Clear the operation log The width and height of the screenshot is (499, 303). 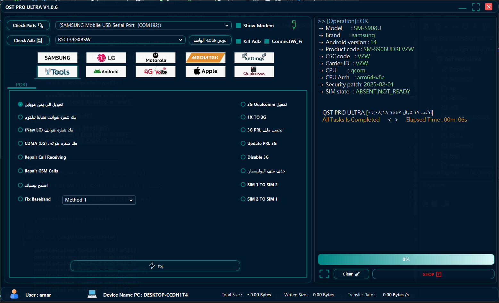coord(351,274)
